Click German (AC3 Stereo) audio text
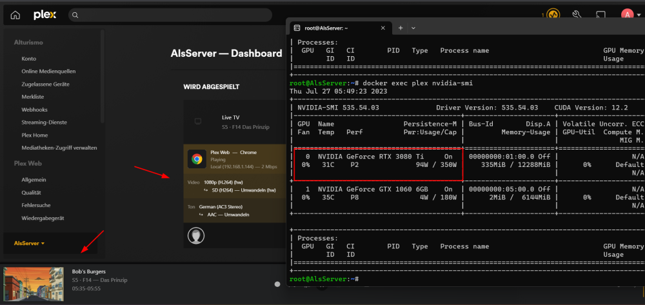The height and width of the screenshot is (305, 645). click(x=221, y=207)
